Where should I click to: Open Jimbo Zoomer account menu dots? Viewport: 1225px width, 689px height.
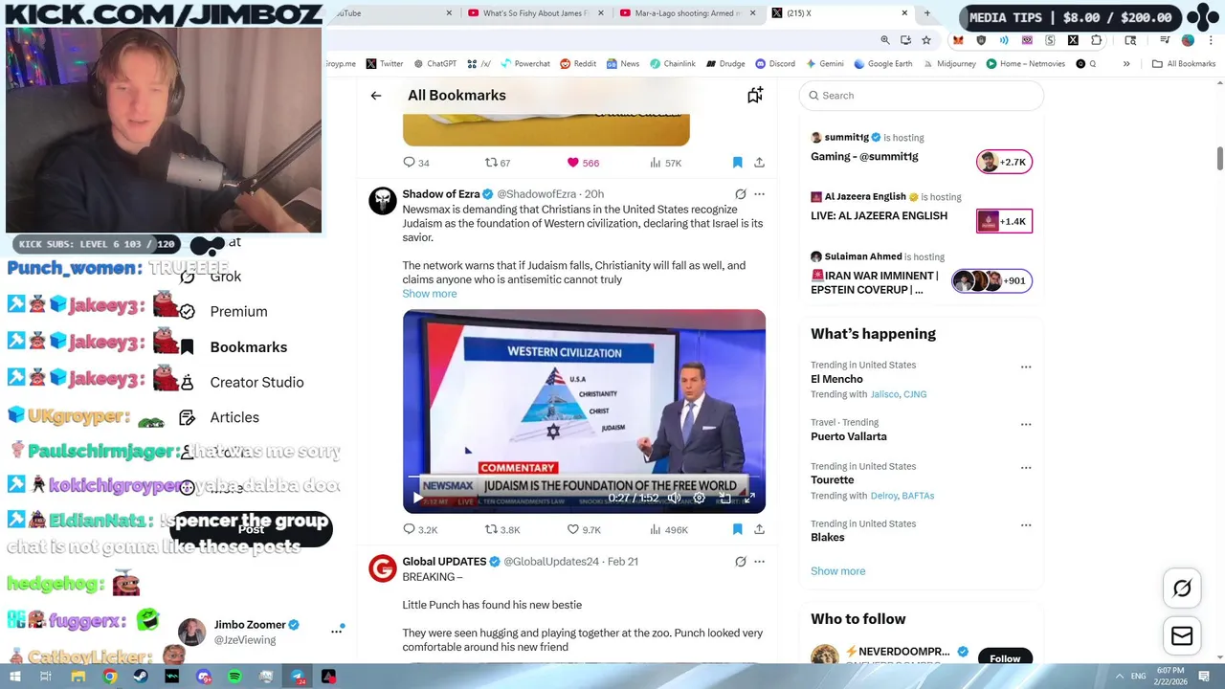coord(336,632)
